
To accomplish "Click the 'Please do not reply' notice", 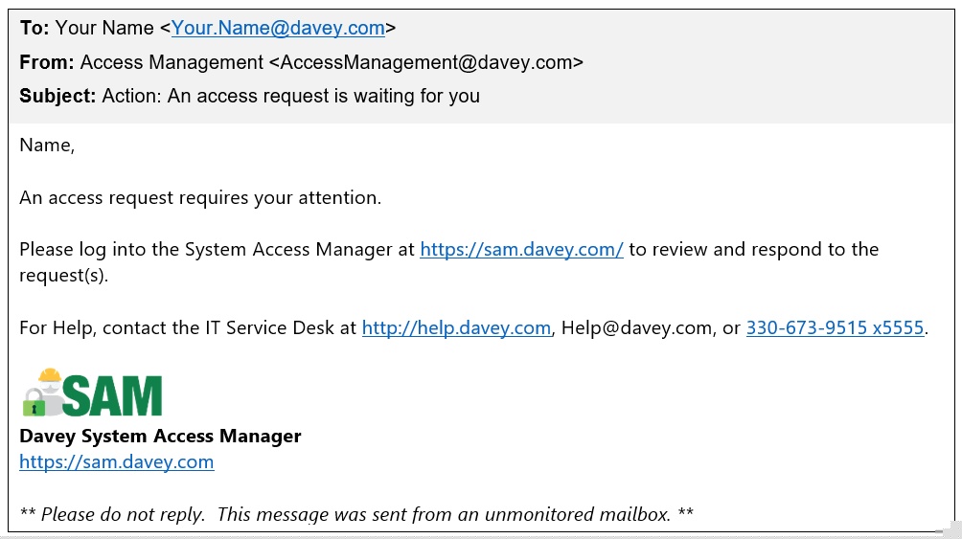I will coord(356,514).
